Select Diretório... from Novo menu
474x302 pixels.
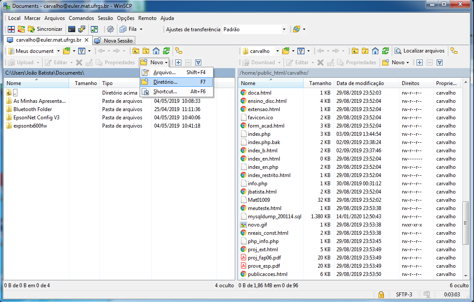177,82
